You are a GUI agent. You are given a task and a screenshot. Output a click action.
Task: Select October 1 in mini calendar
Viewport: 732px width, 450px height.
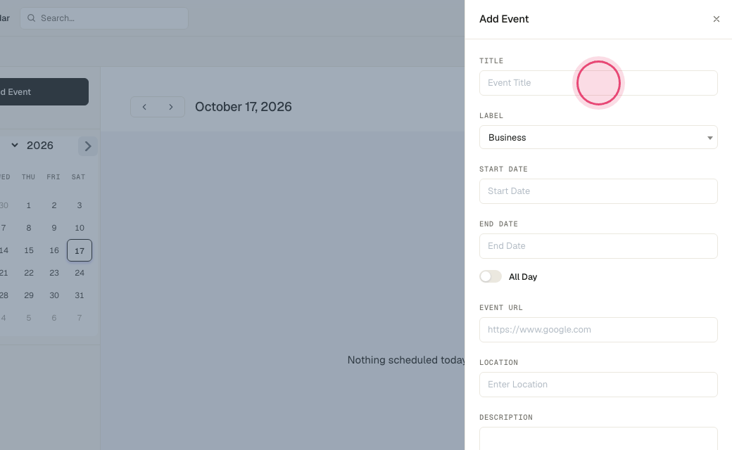point(28,205)
